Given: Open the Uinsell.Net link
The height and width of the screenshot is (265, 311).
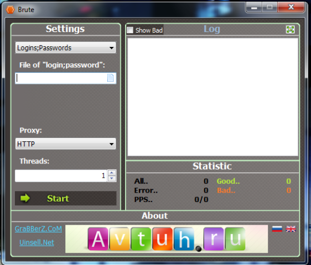Looking at the screenshot, I should [37, 242].
